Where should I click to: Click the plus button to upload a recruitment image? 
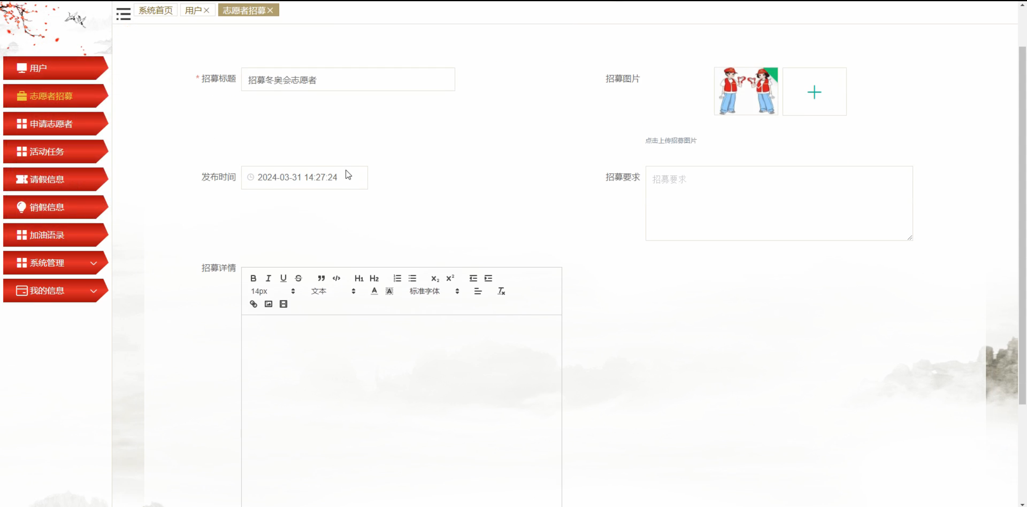pos(814,92)
